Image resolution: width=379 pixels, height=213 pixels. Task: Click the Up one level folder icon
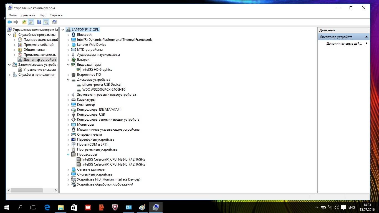[24, 22]
